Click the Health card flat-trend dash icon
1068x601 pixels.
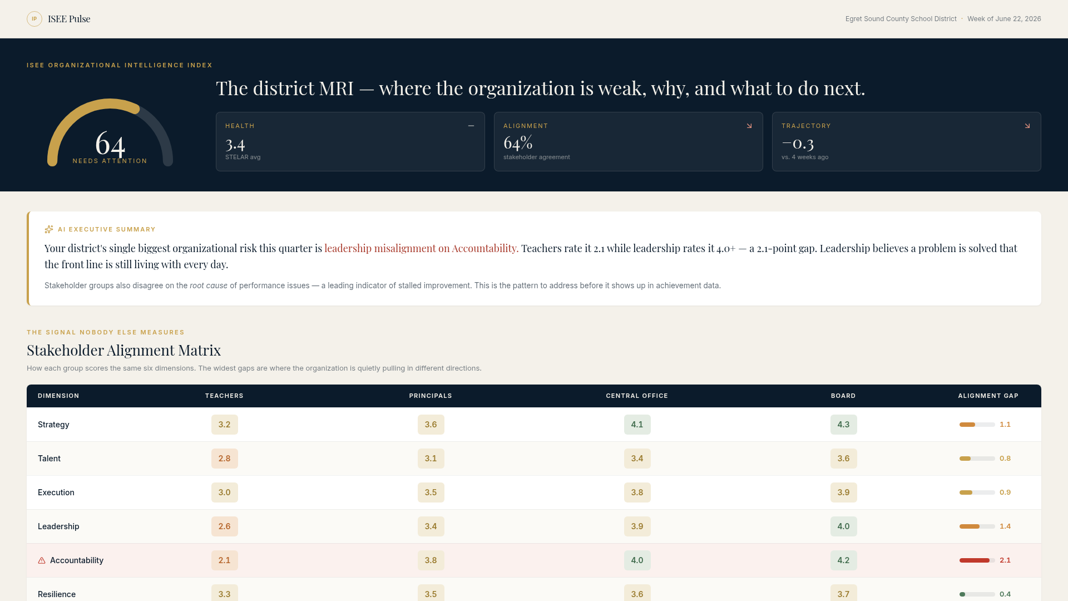[x=471, y=126]
